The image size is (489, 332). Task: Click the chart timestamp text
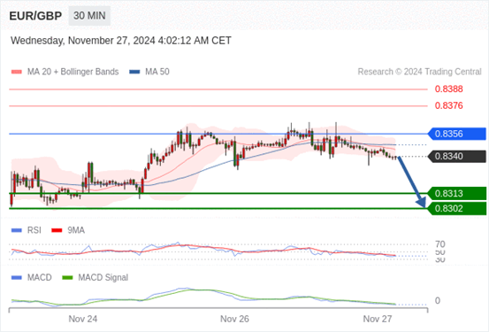pyautogui.click(x=121, y=41)
